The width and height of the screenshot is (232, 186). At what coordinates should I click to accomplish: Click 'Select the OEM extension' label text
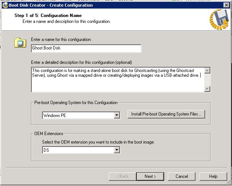point(98,142)
